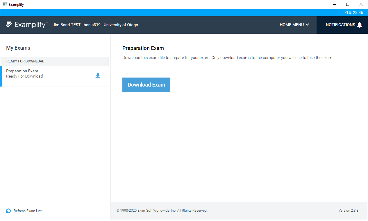
Task: Click the READY FOR DOWNLOAD section header
Action: (x=25, y=61)
